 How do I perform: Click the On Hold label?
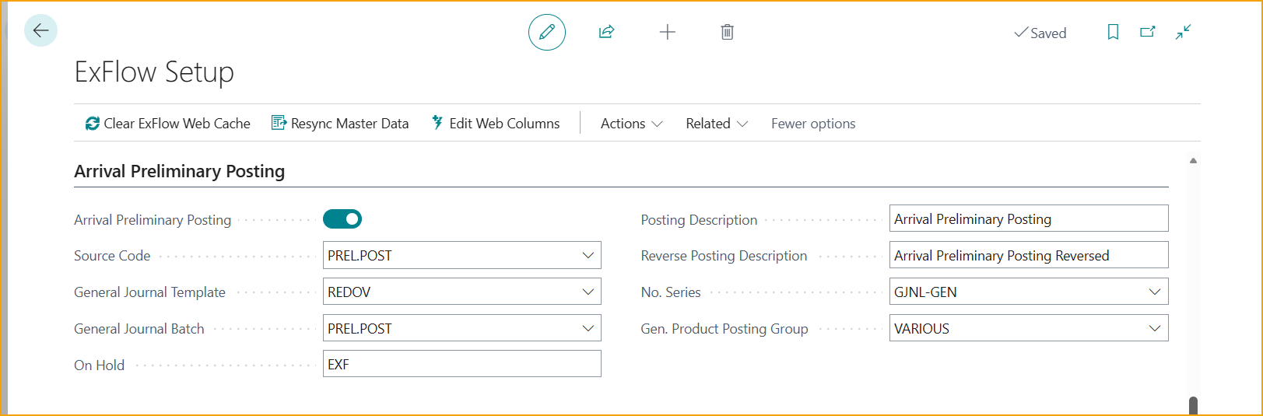99,365
